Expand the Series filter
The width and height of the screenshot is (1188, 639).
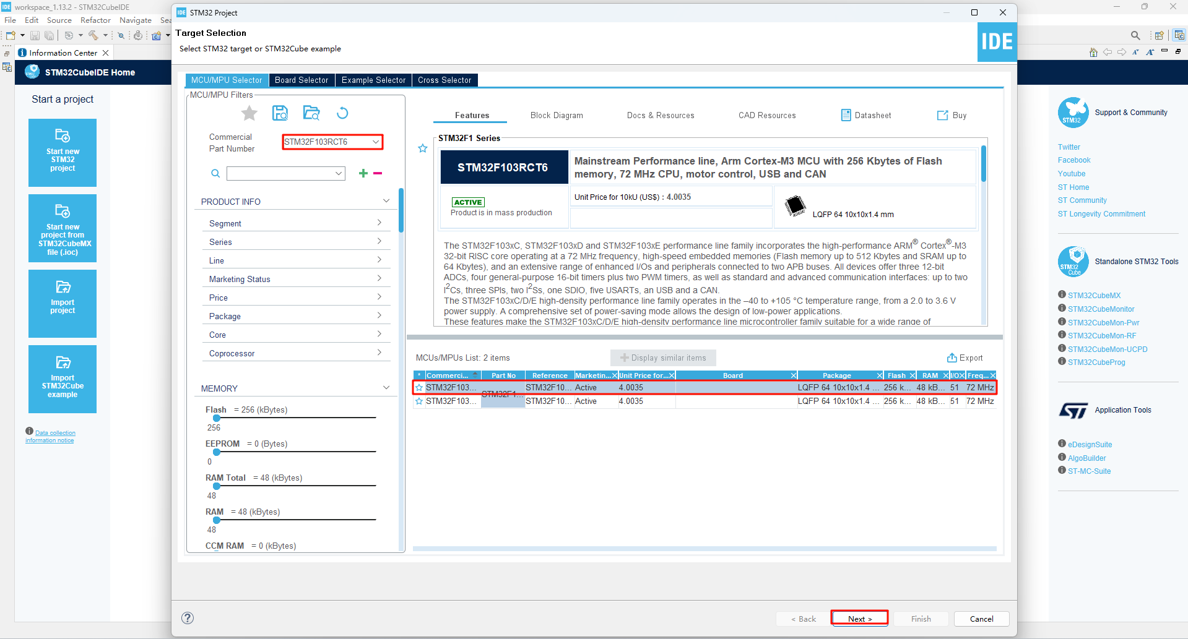pyautogui.click(x=379, y=241)
